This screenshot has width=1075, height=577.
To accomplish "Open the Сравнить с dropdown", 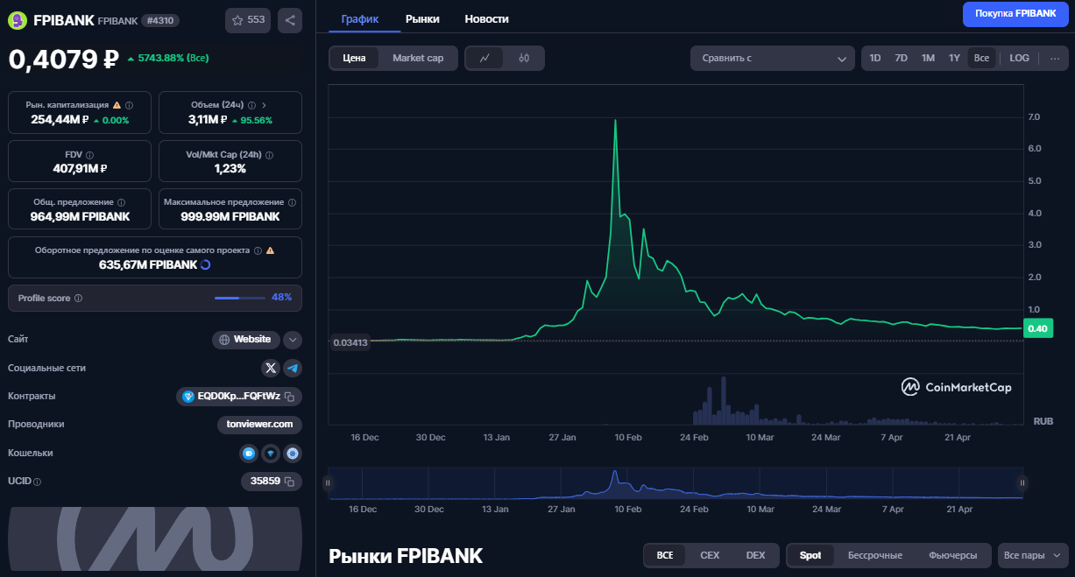I will pyautogui.click(x=772, y=59).
